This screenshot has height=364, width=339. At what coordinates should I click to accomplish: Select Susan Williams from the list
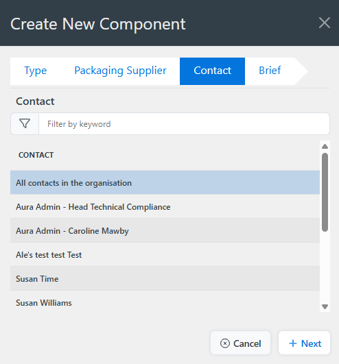[x=165, y=302]
